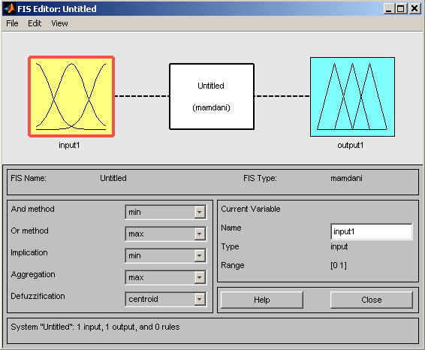Open the Edit menu

35,23
